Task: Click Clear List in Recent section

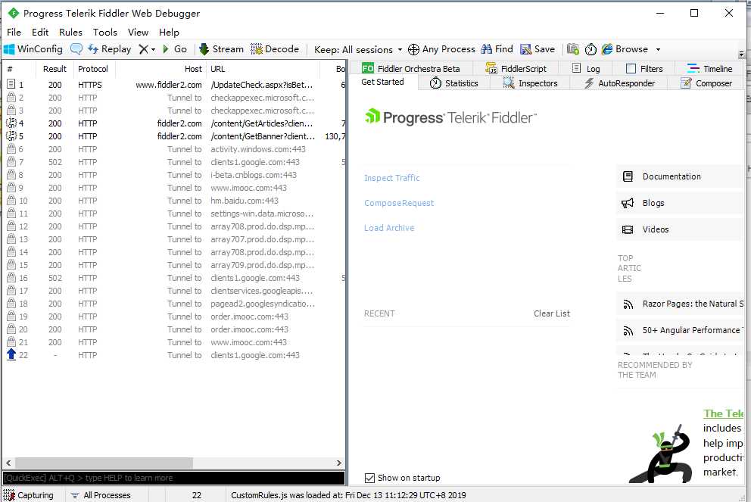Action: (552, 313)
